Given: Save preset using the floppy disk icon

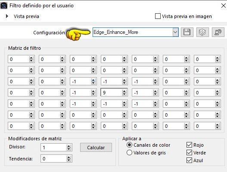Looking at the screenshot, I should 187,32.
